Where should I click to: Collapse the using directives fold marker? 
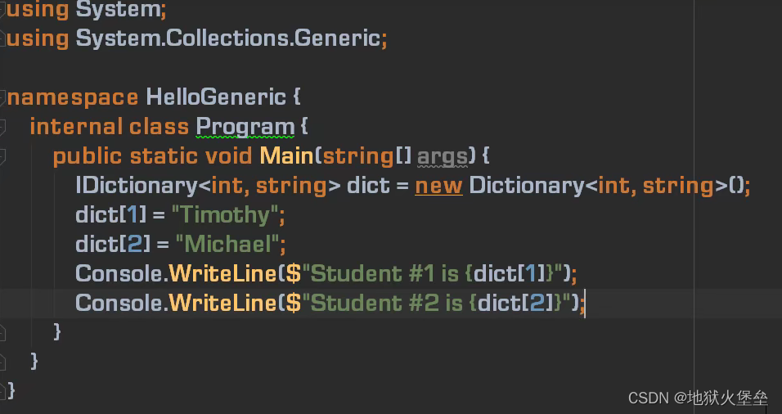click(2, 10)
